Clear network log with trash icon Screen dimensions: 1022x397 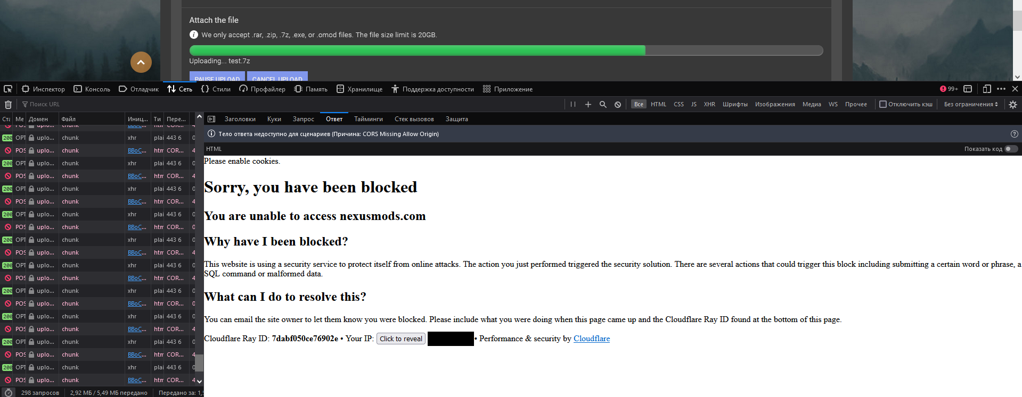(8, 104)
